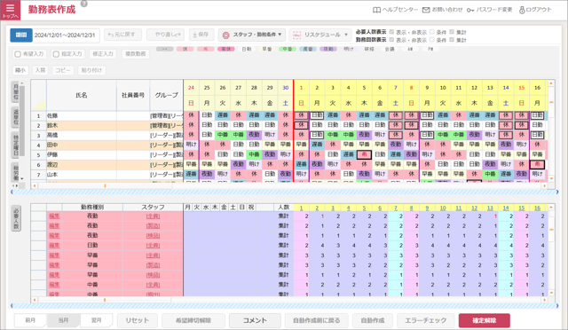
Task: Click the リセット button
Action: click(138, 320)
